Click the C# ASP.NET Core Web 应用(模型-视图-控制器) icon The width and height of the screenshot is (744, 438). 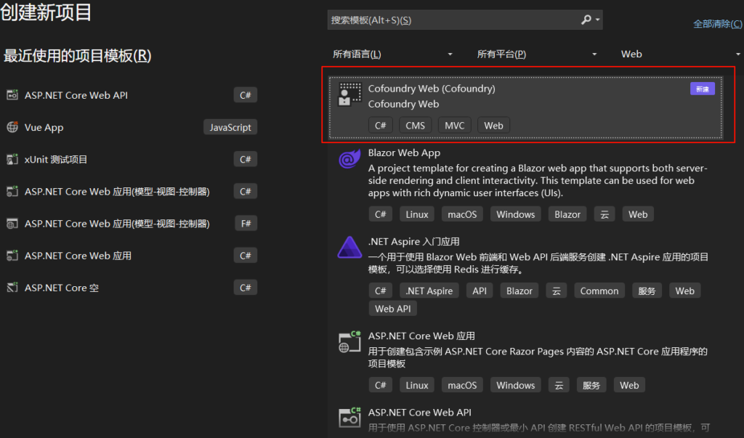click(x=12, y=191)
